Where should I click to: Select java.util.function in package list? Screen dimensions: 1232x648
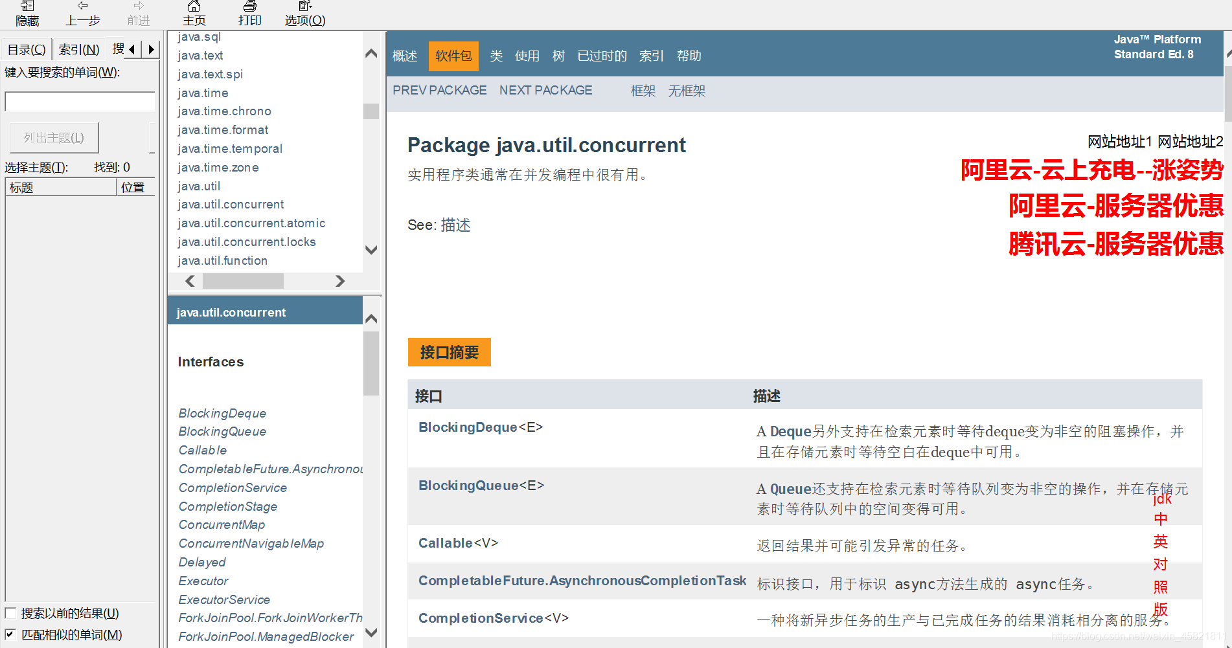(x=222, y=261)
